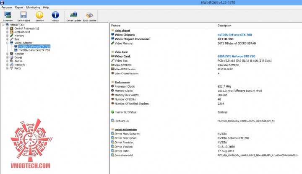Click the HWiNFO app icon in title bar

[3, 3]
